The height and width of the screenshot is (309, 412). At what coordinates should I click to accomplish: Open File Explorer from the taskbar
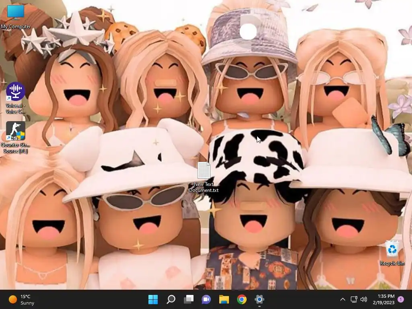click(x=224, y=299)
